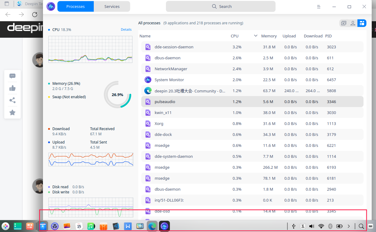
Task: Open the Wi-Fi network tray icon
Action: 321,226
